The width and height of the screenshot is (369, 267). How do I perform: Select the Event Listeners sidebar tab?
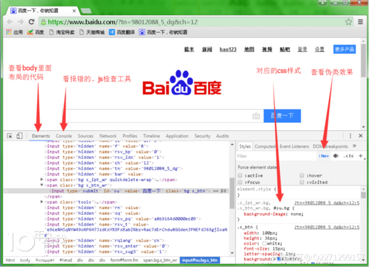click(x=294, y=146)
